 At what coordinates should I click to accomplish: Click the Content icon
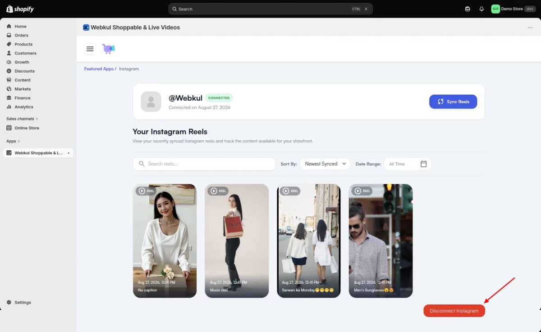coord(9,80)
